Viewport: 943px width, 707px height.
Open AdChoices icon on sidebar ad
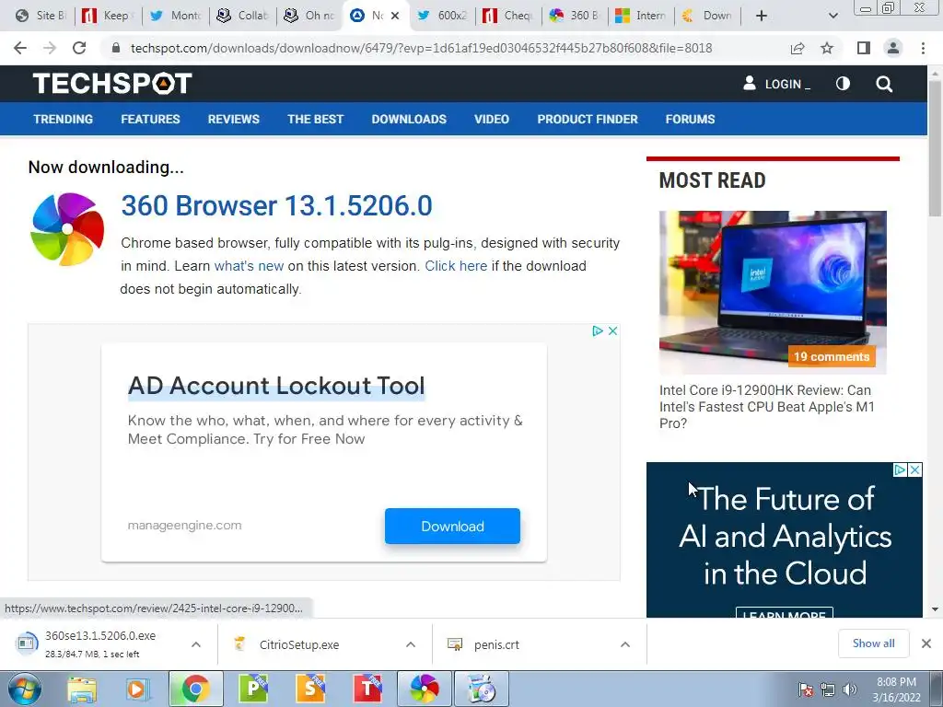click(900, 469)
